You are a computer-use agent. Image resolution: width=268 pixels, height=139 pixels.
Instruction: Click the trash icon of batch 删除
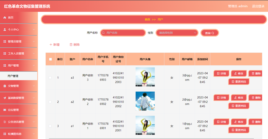(x=71, y=45)
